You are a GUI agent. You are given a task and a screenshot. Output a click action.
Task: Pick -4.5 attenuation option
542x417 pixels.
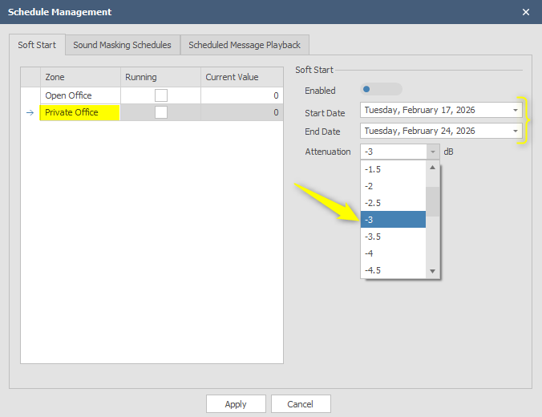click(x=393, y=270)
